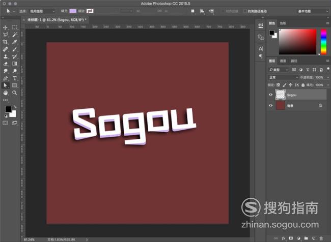Select the Horizontal Type tool
Screen dimensions: 331x242
point(15,78)
